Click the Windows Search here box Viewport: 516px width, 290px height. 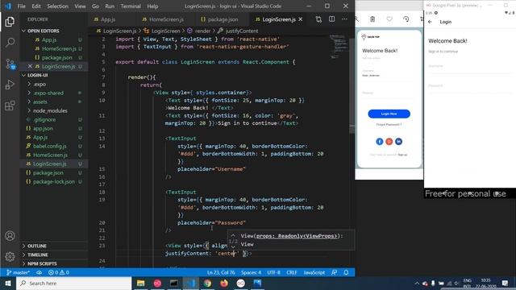point(73,283)
